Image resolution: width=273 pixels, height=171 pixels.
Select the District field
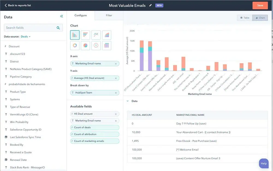[x=14, y=62]
